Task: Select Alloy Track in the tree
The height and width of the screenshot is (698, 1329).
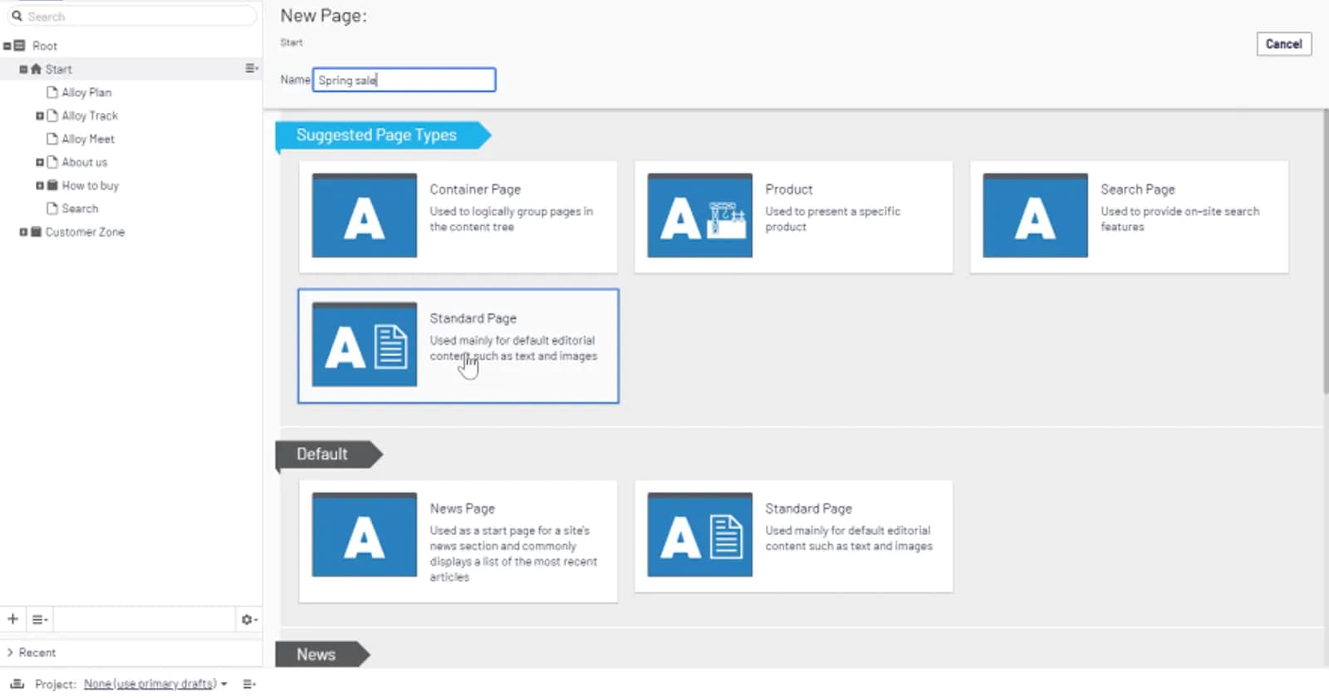Action: tap(90, 116)
